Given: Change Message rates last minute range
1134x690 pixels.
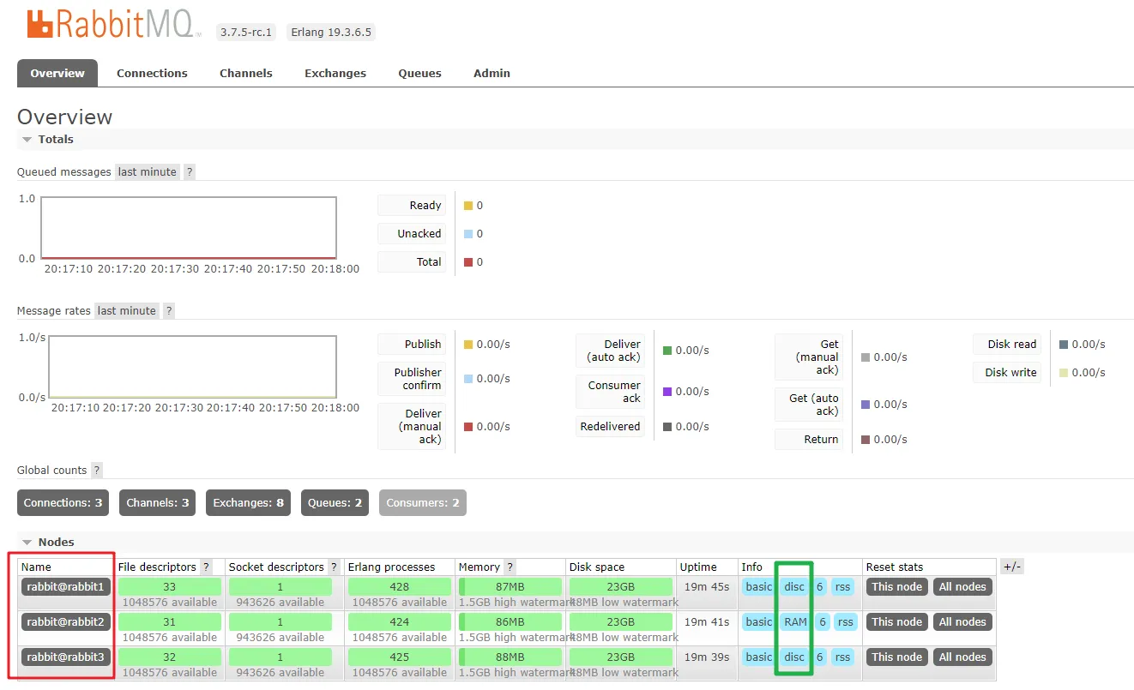Looking at the screenshot, I should 127,310.
